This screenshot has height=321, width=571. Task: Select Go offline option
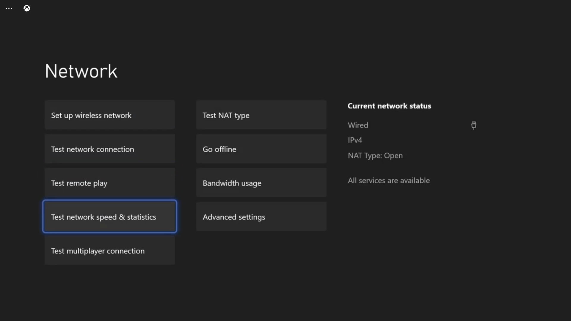coord(261,149)
